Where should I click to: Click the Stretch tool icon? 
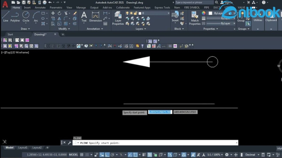click(53, 24)
